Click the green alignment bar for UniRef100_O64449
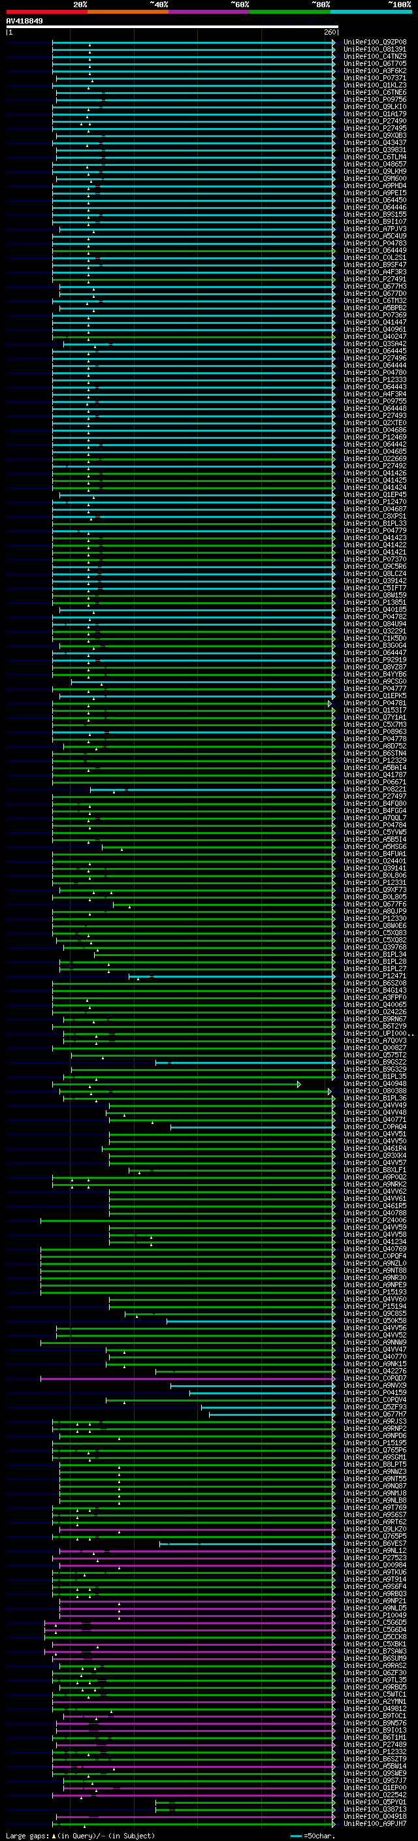This screenshot has height=1841, width=418. [x=193, y=251]
